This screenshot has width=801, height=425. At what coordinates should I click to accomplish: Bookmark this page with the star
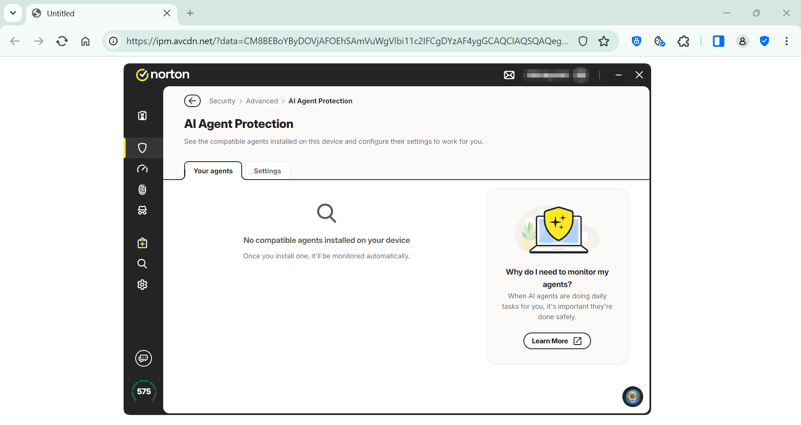[x=604, y=41]
